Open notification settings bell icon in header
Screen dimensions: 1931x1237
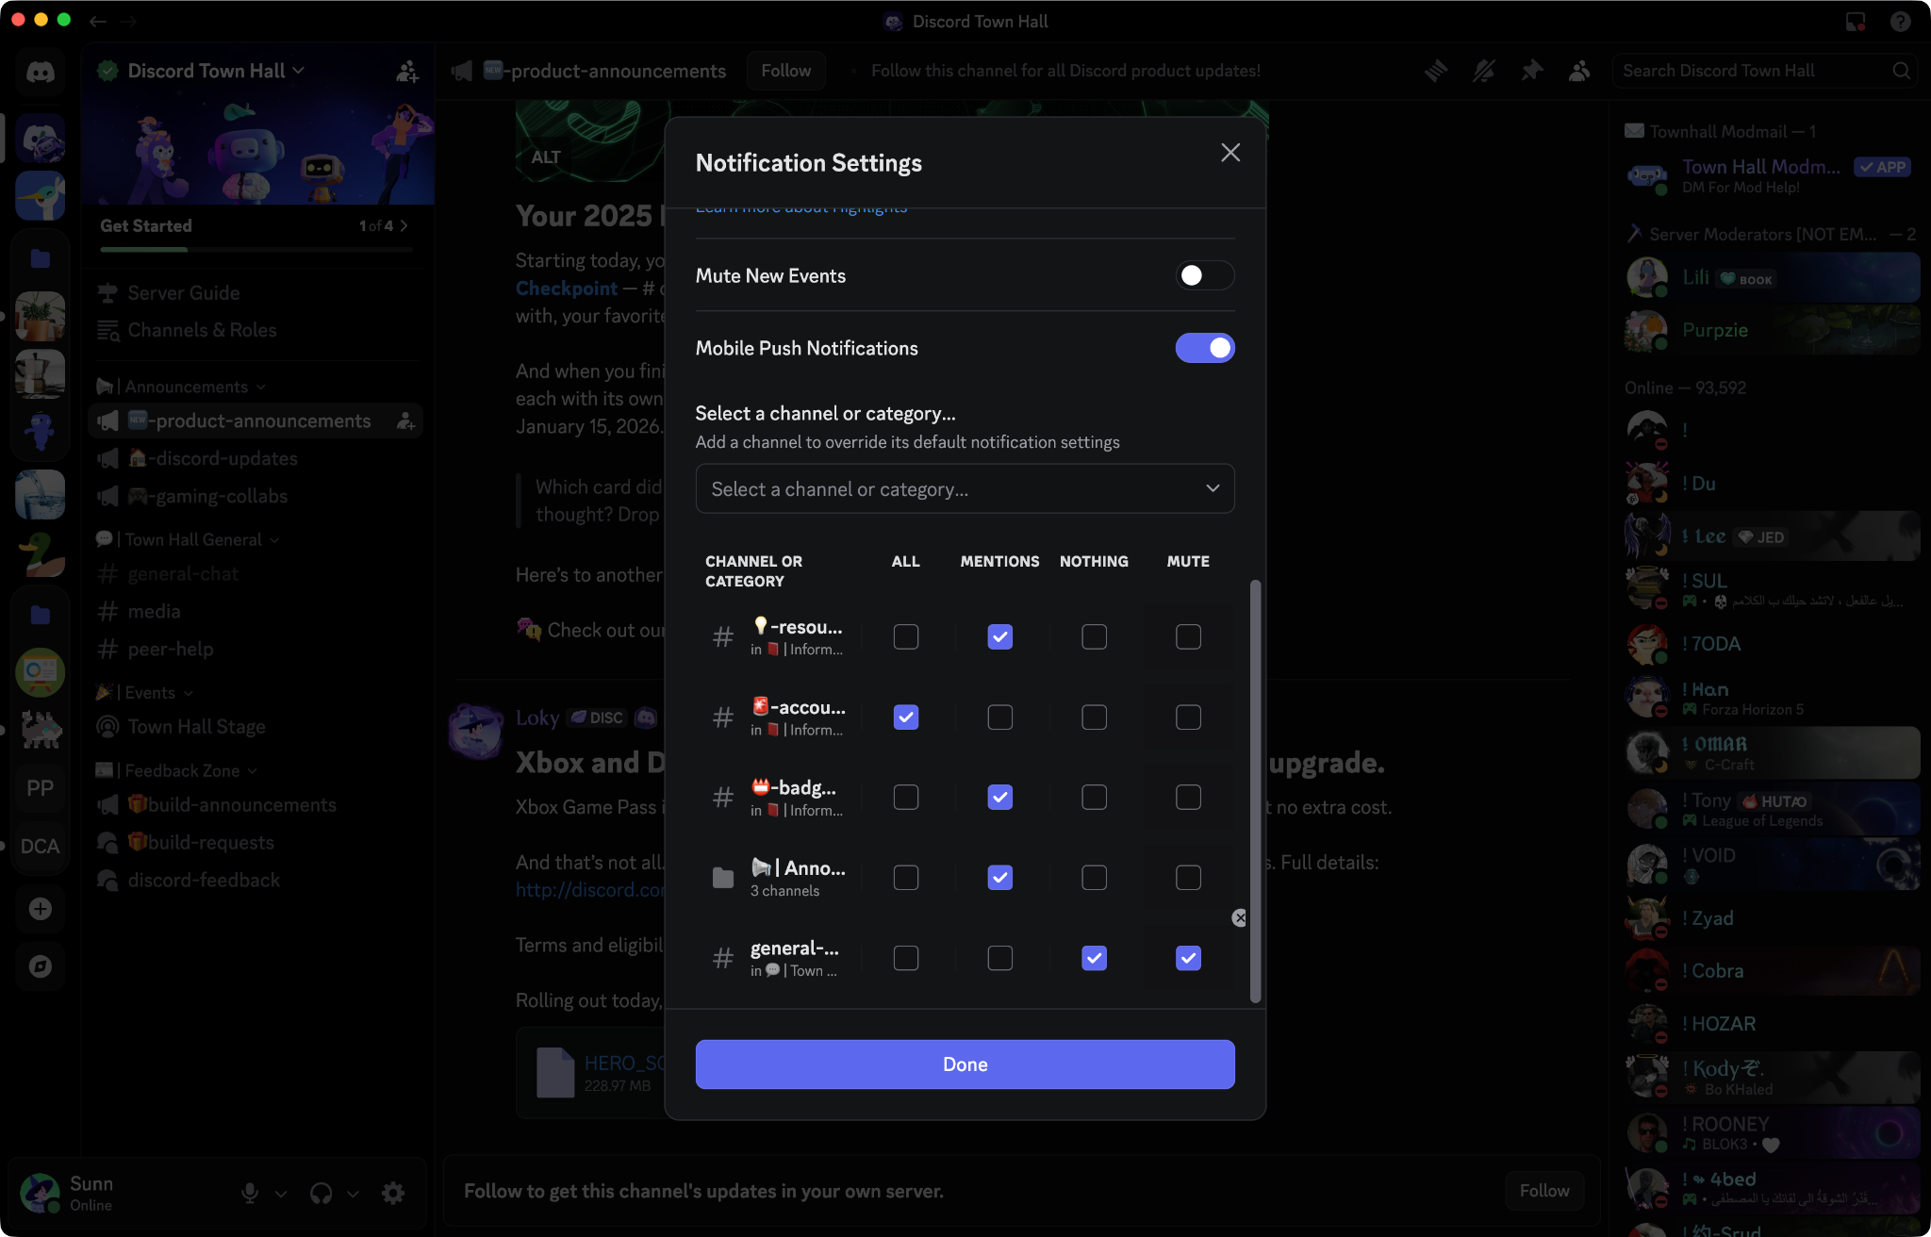click(x=1484, y=71)
